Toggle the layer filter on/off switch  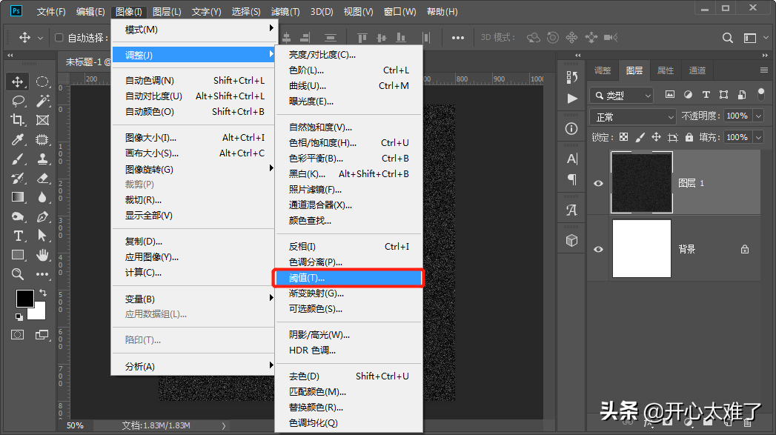[x=760, y=94]
